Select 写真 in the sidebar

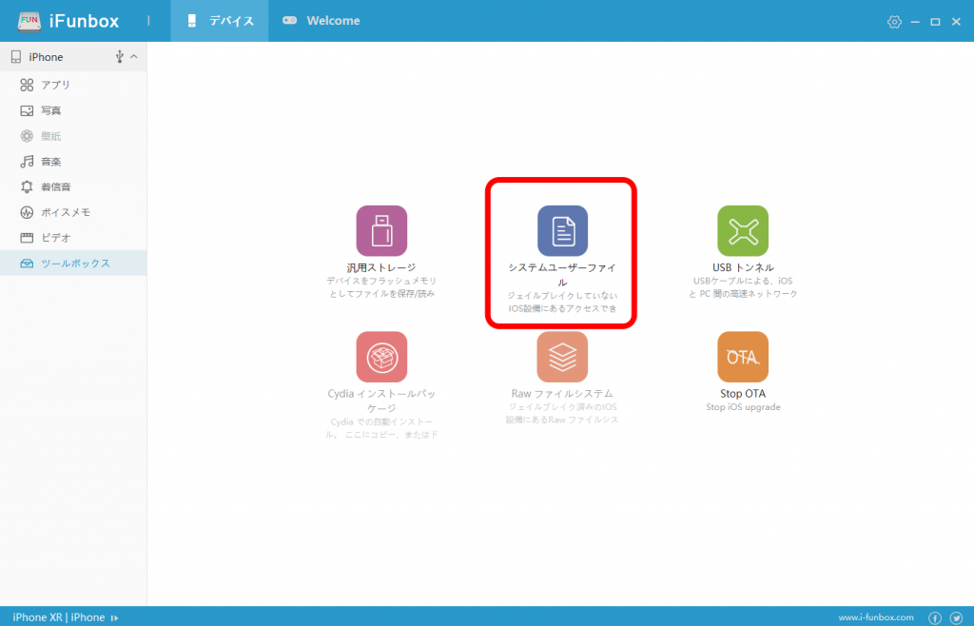[x=73, y=110]
